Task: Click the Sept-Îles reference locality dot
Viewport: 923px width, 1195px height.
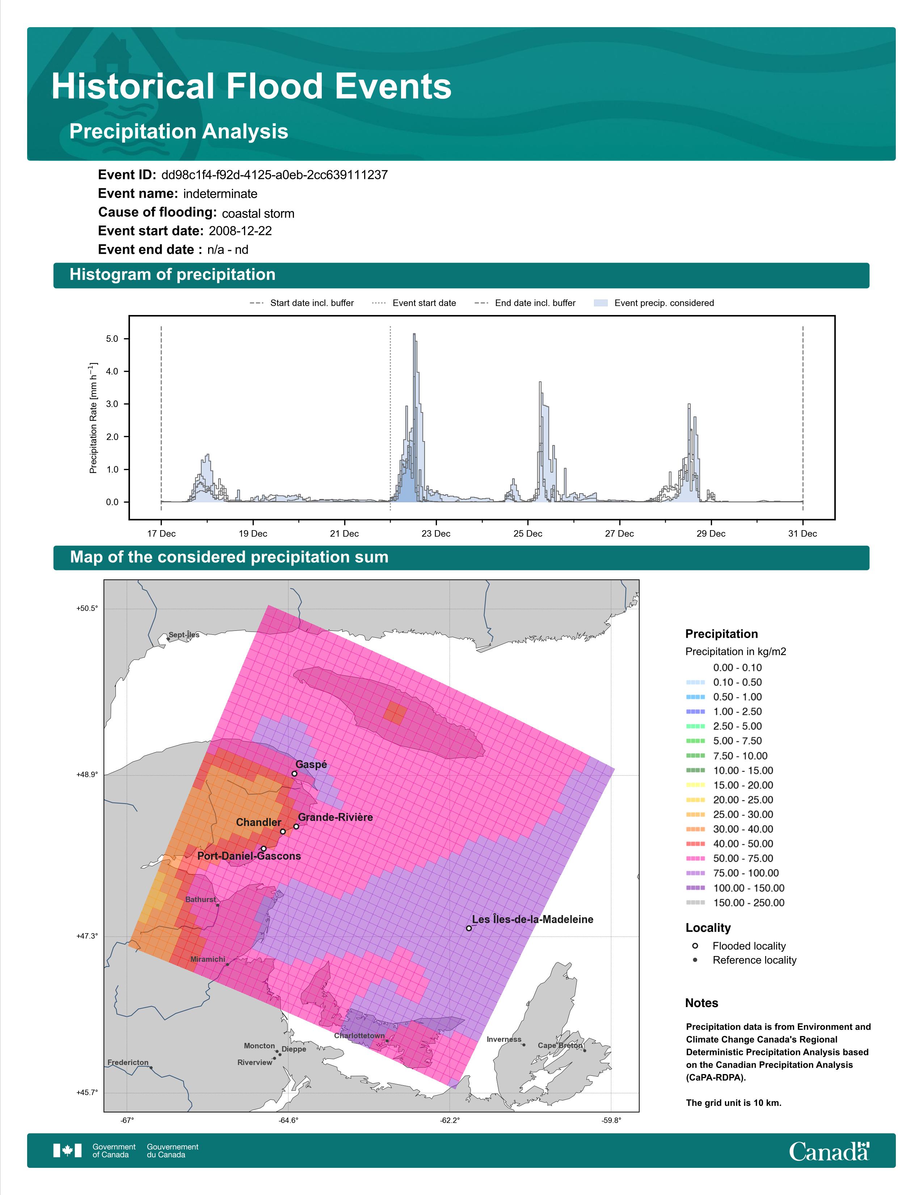Action: click(168, 638)
